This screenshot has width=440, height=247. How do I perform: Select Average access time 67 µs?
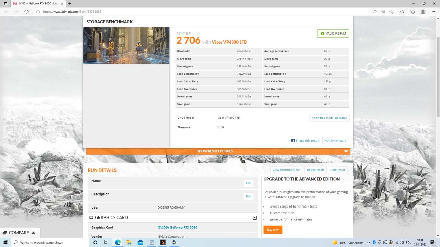pyautogui.click(x=327, y=51)
